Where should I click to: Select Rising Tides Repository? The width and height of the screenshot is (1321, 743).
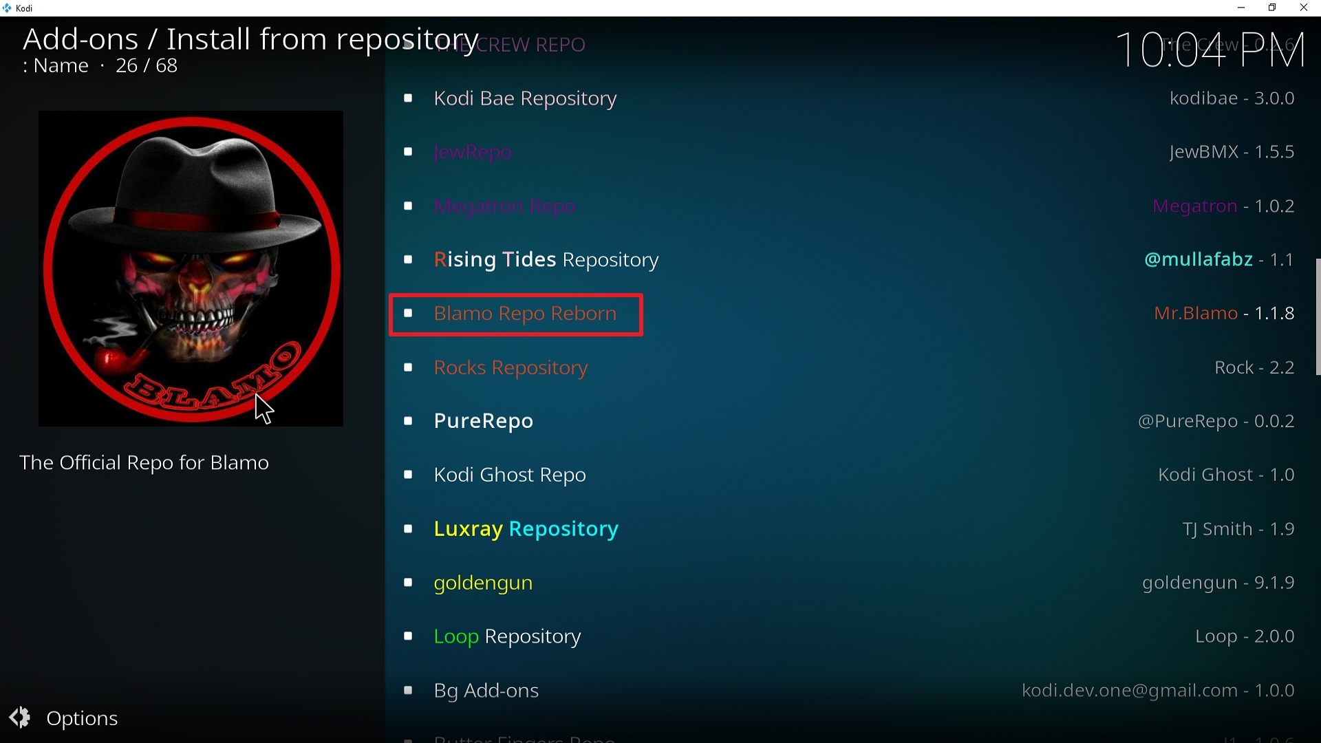click(x=852, y=259)
